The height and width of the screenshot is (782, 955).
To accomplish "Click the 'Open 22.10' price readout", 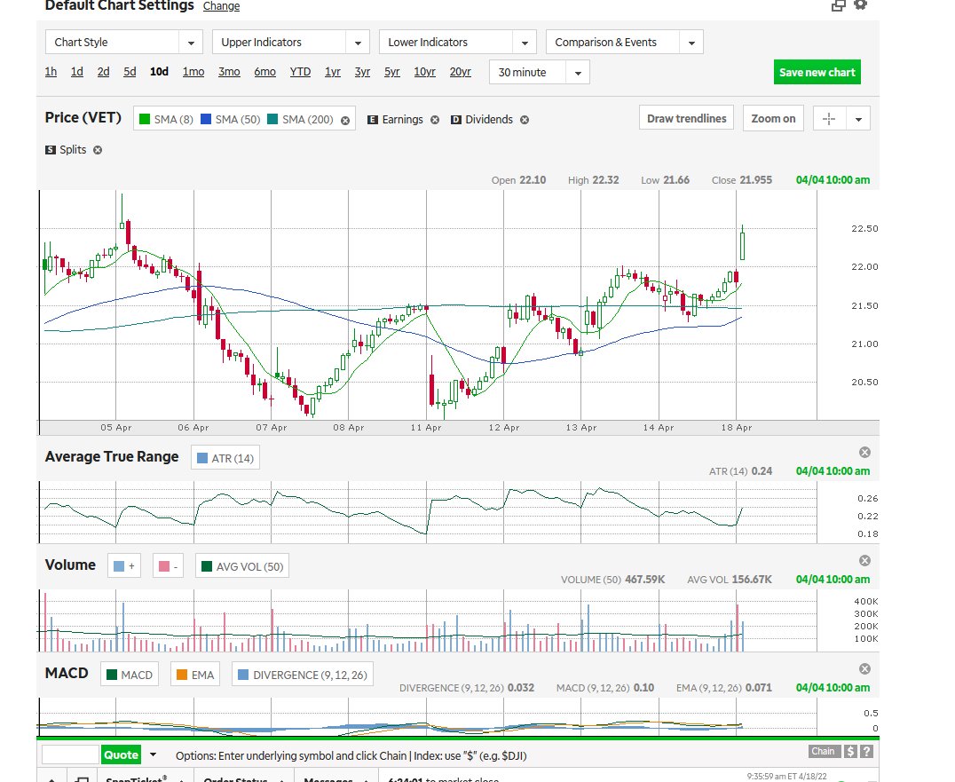I will (518, 180).
